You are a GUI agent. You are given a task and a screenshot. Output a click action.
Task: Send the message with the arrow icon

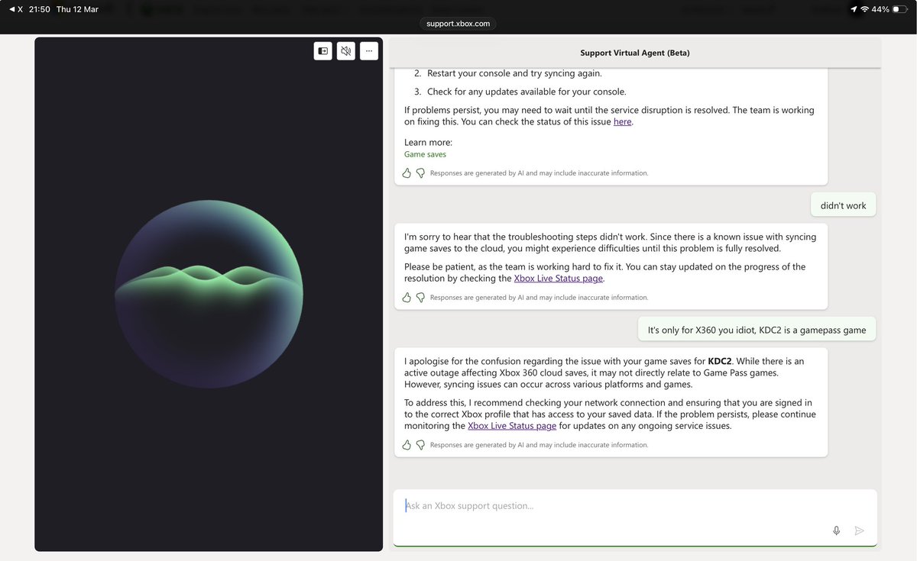[x=860, y=530]
